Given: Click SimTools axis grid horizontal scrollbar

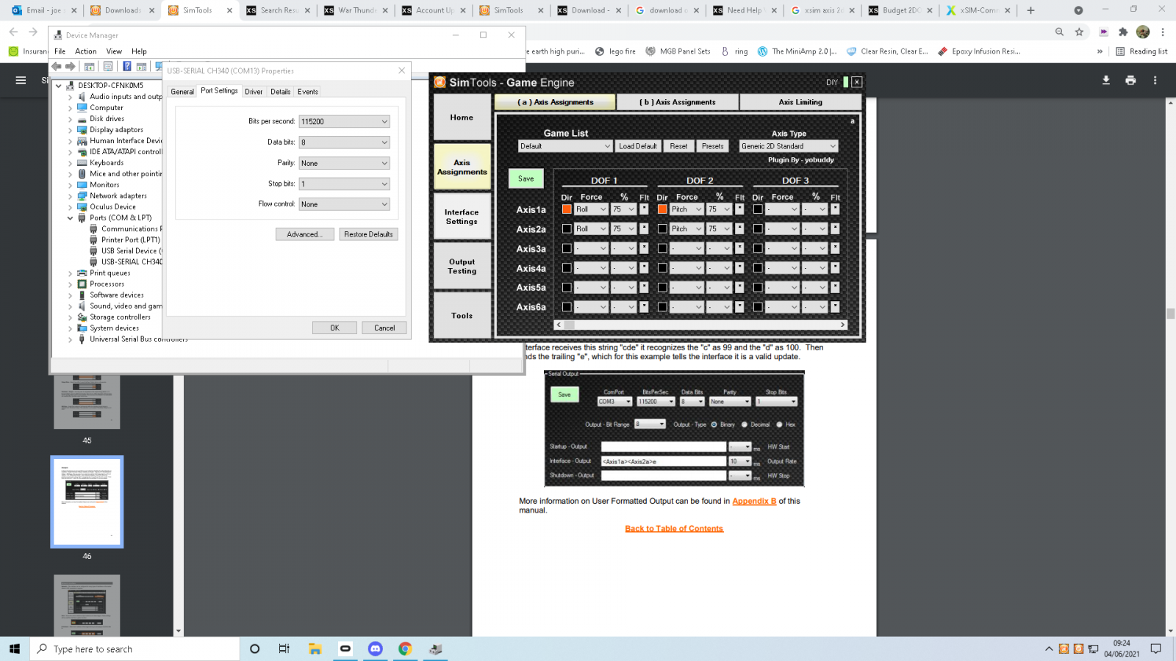Looking at the screenshot, I should (x=700, y=325).
